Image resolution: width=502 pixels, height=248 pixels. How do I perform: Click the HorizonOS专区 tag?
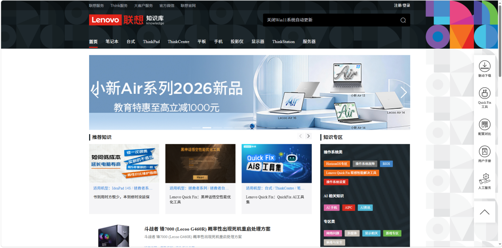pyautogui.click(x=337, y=164)
